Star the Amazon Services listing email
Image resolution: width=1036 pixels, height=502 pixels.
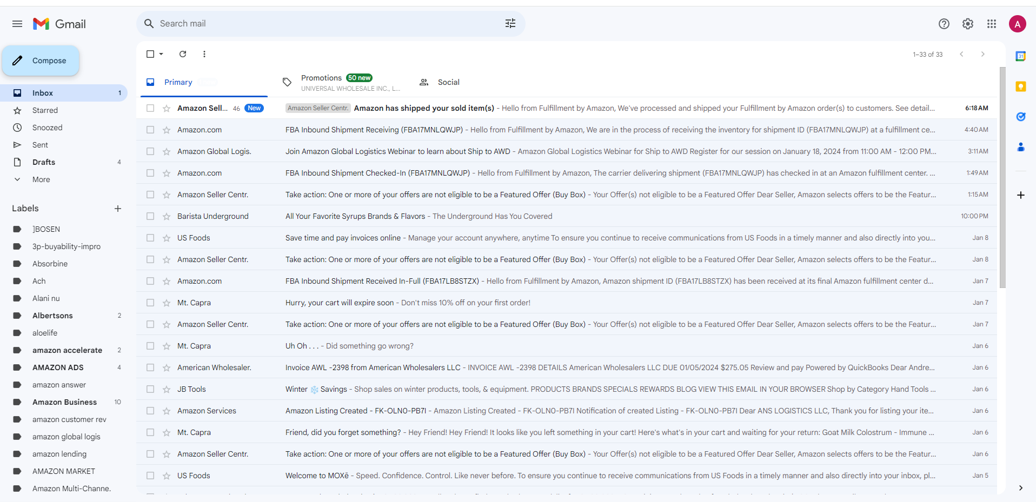click(x=167, y=411)
